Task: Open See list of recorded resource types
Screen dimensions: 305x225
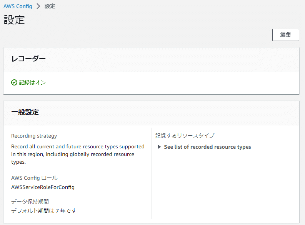Action: coord(207,147)
